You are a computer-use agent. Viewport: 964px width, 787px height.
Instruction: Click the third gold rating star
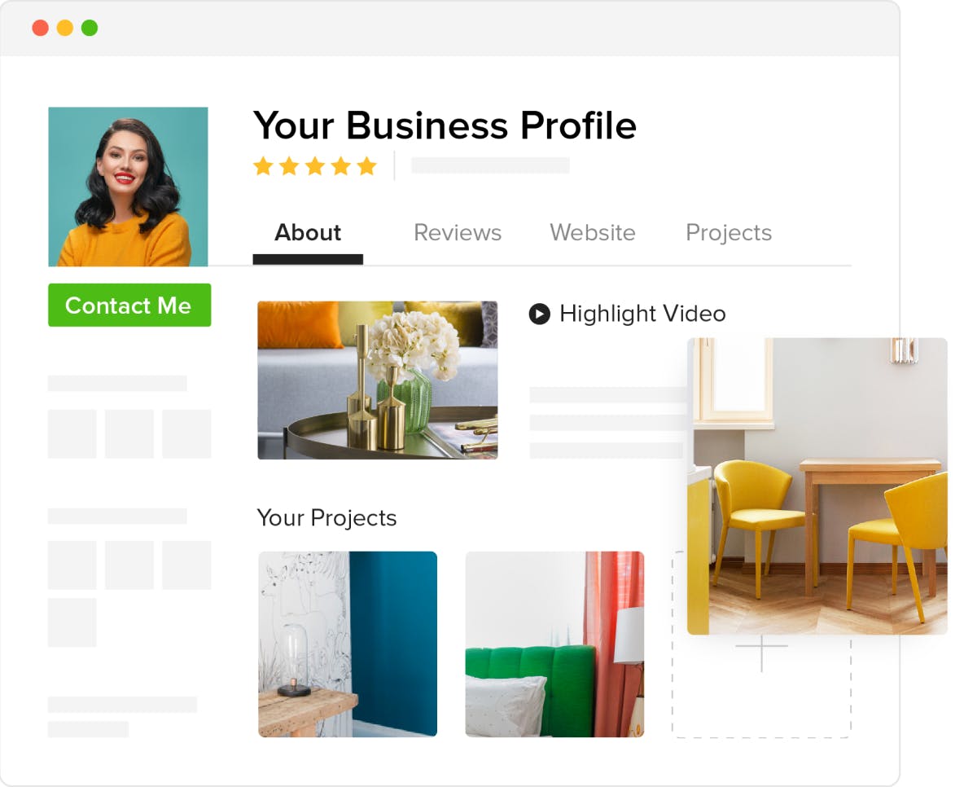point(315,165)
